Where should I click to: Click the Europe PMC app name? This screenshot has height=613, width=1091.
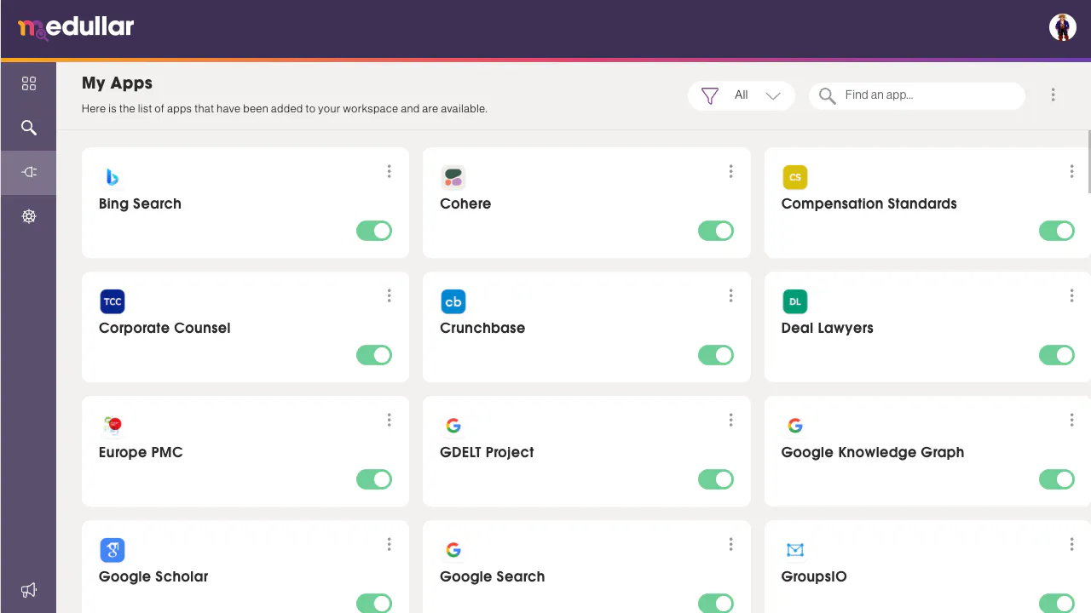tap(141, 452)
